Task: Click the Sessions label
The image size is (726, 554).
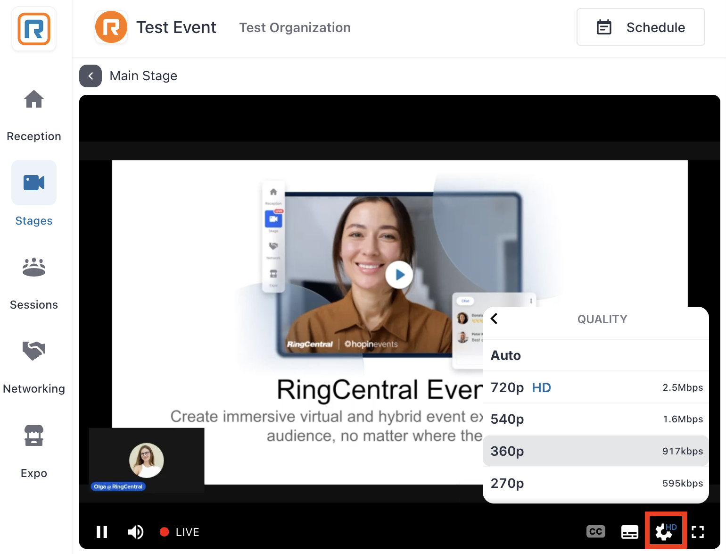Action: (34, 305)
